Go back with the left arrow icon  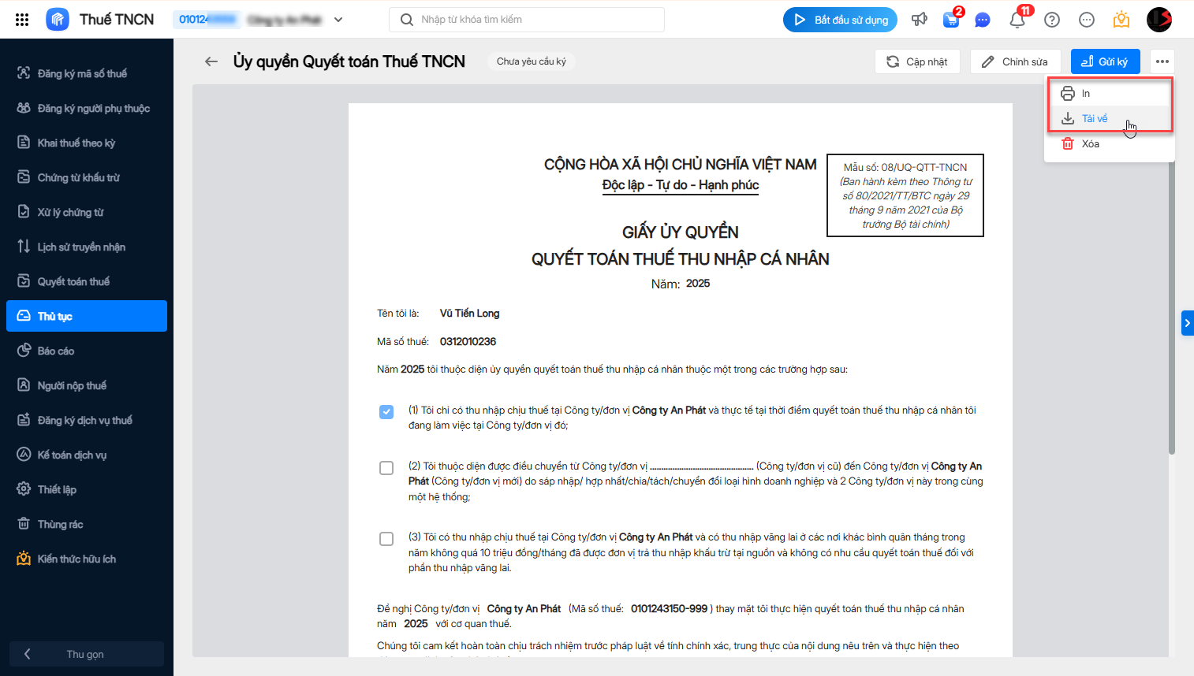point(211,61)
